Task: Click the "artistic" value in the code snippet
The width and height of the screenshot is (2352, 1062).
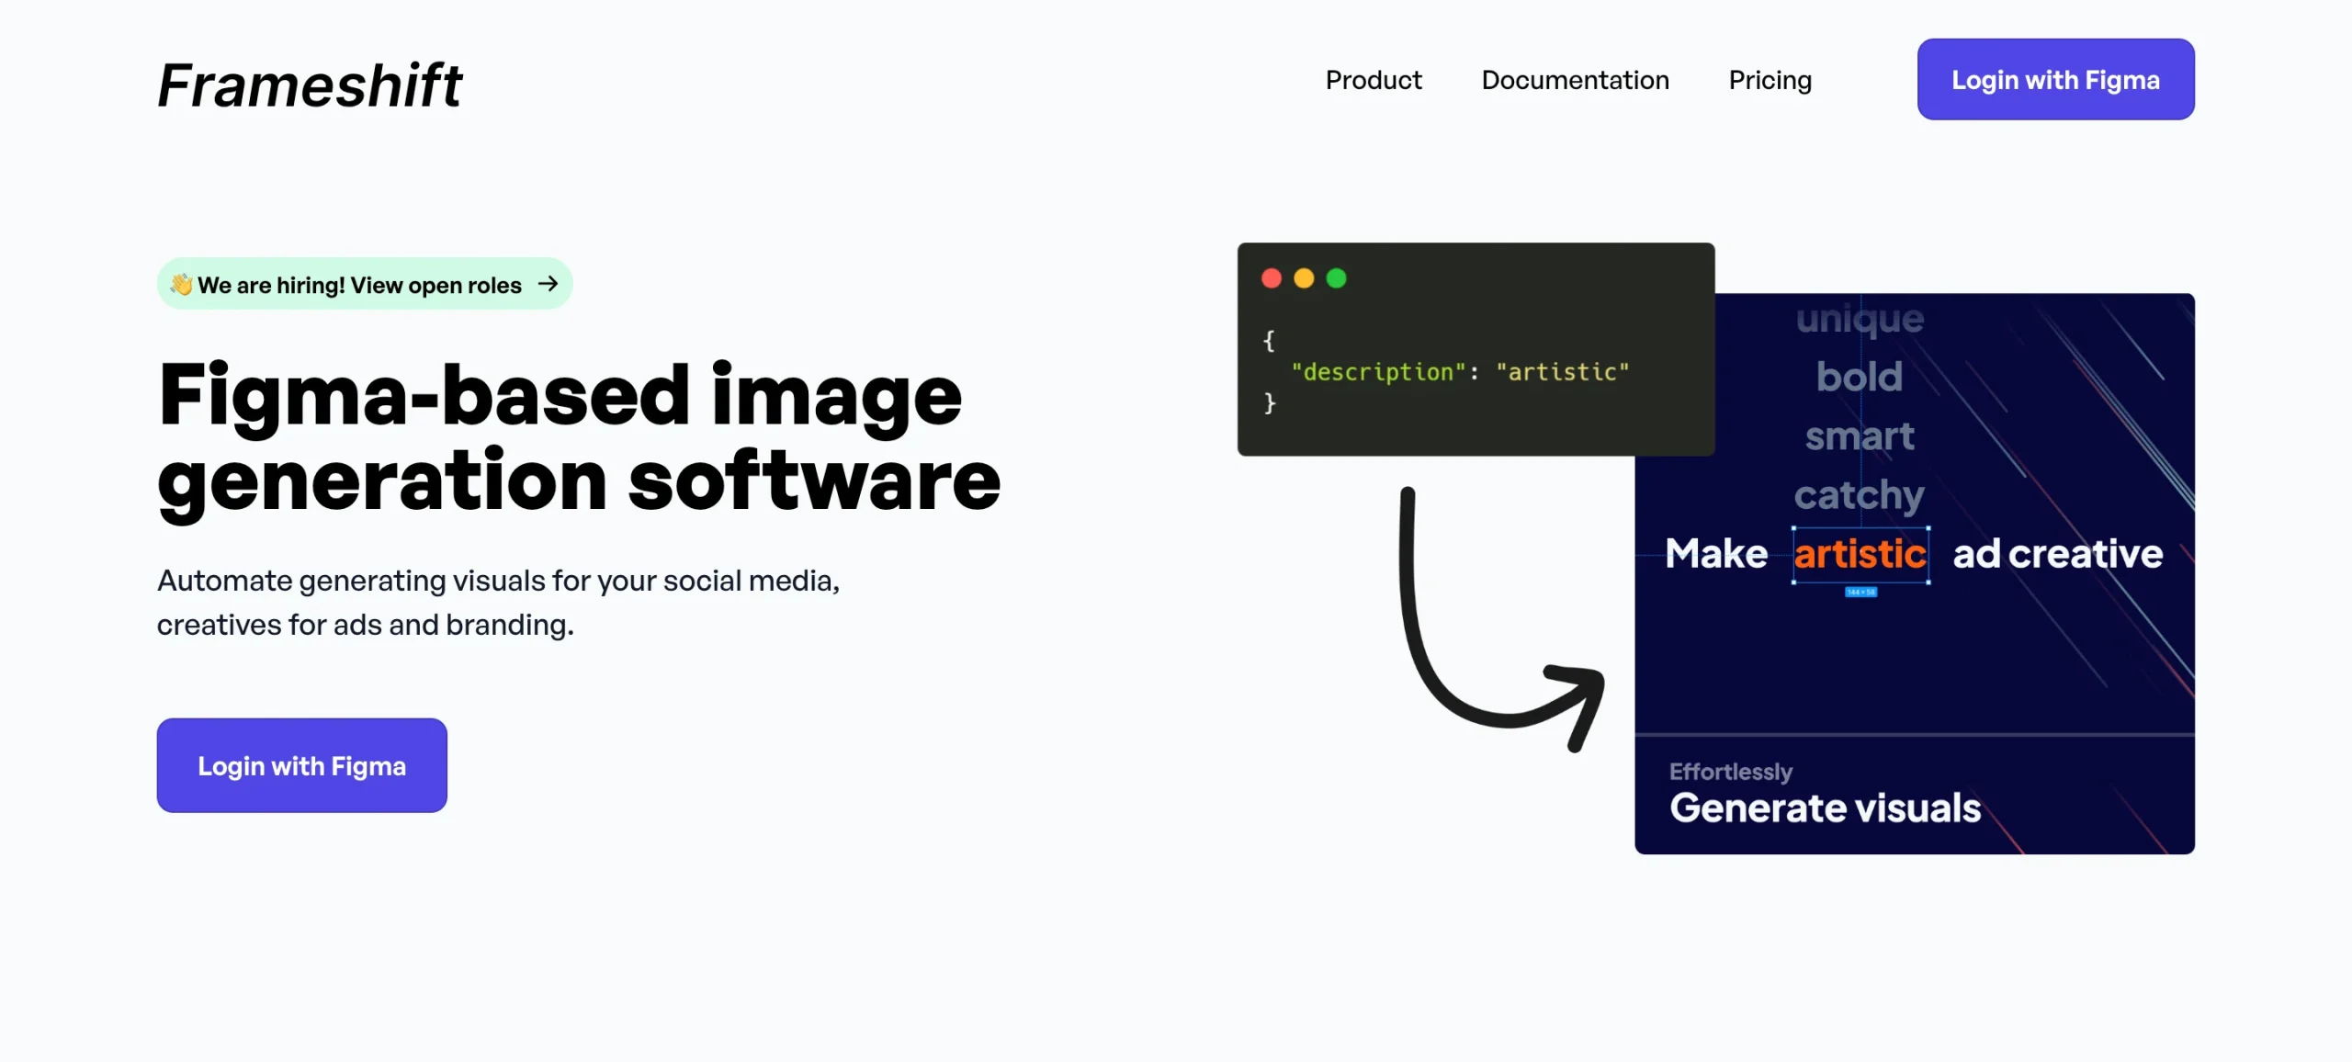Action: [1562, 372]
